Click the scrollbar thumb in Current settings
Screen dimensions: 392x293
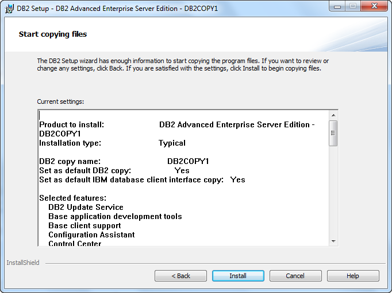(x=333, y=133)
